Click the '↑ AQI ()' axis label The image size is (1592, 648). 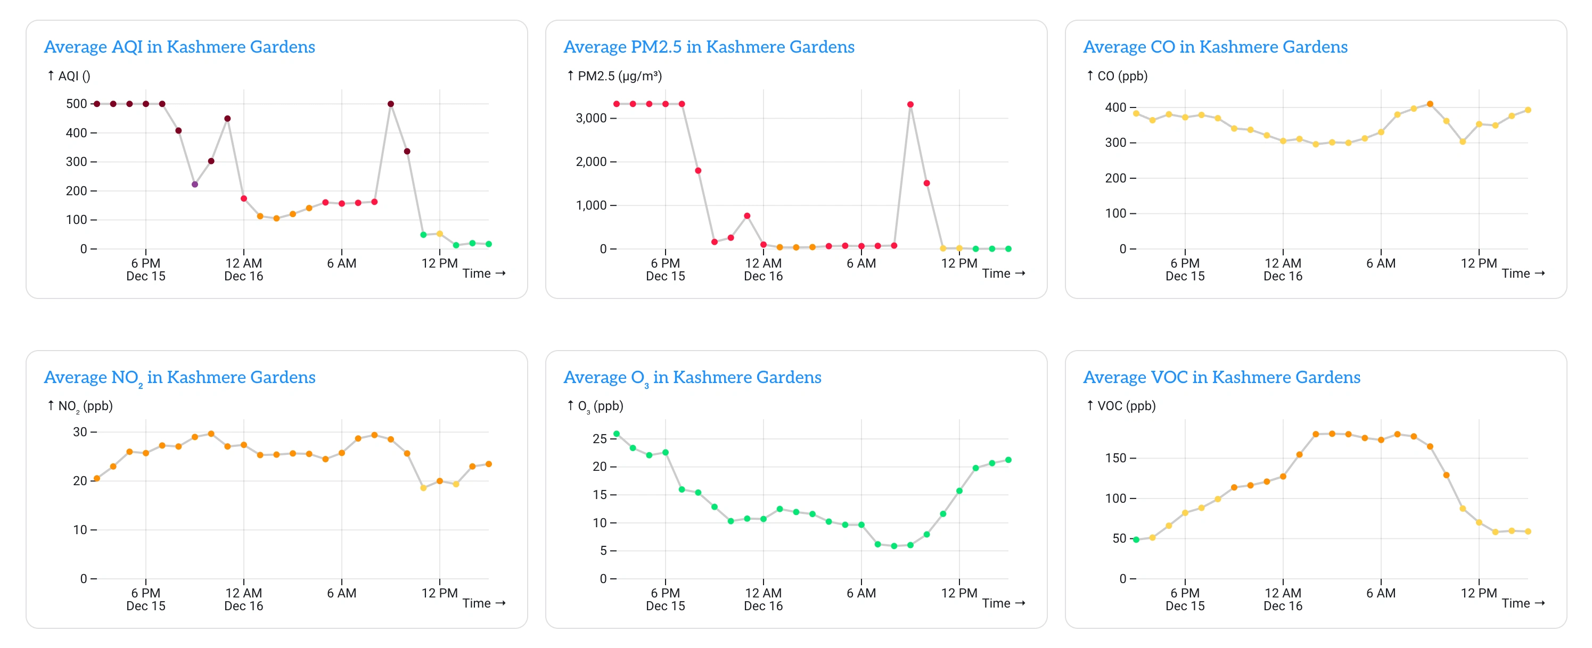[69, 76]
